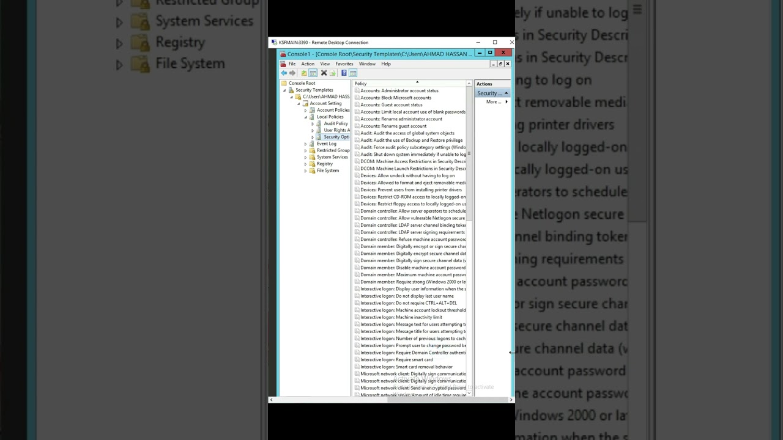Screen dimensions: 783x440
Task: Click the File System folder icon
Action: [x=312, y=170]
